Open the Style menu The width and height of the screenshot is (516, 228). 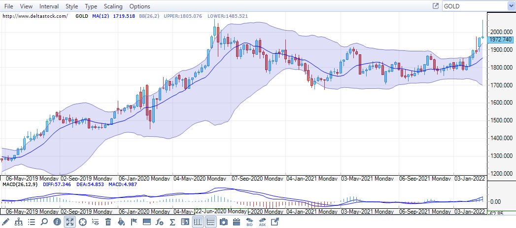tap(72, 6)
